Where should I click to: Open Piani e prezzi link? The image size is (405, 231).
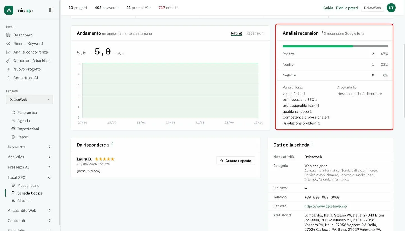[347, 8]
